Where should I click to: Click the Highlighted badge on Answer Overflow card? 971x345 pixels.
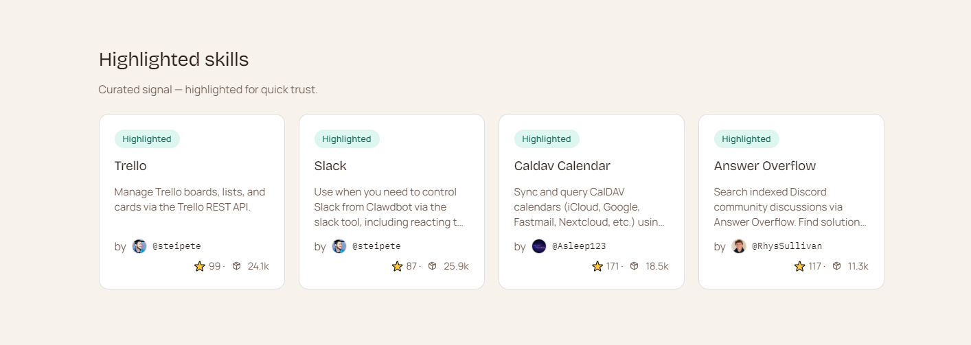tap(746, 139)
